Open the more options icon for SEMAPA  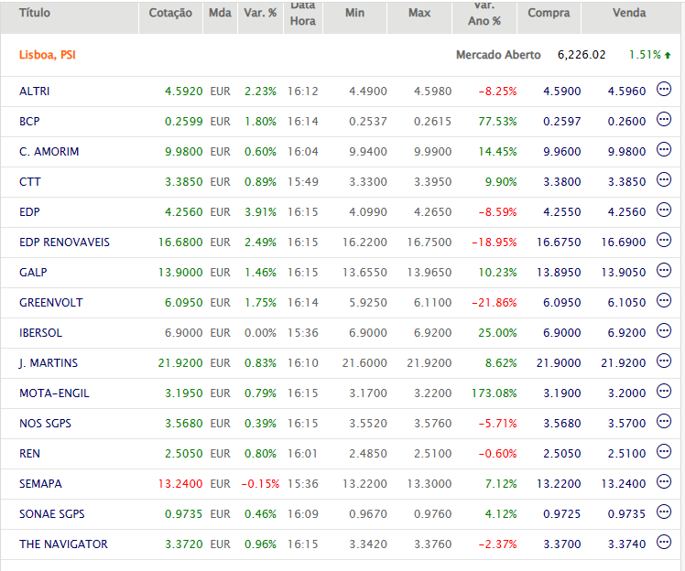click(x=664, y=482)
